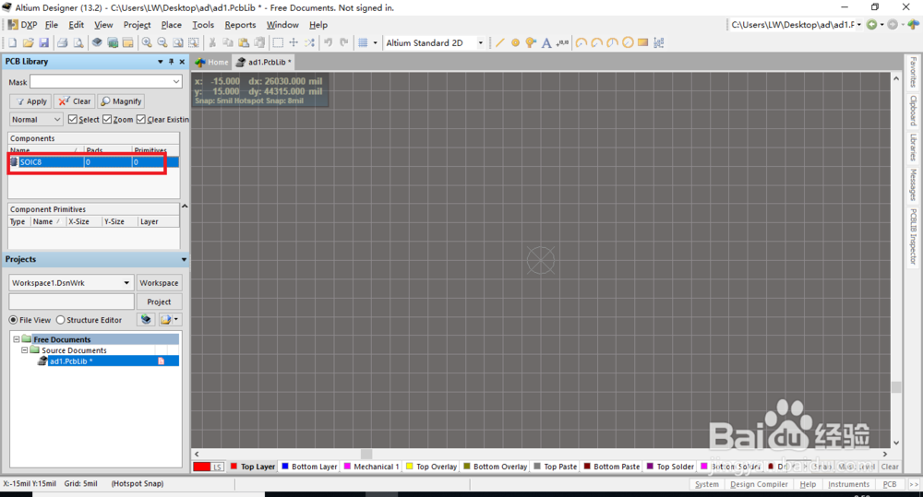Save the current library with floppy icon
This screenshot has height=497, width=923.
[x=43, y=42]
